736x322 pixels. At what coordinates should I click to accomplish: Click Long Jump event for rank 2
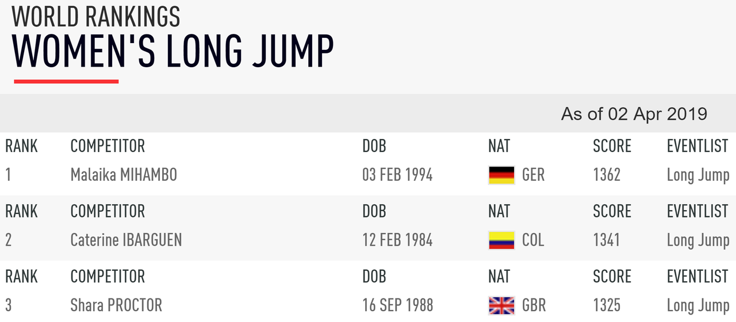click(698, 240)
